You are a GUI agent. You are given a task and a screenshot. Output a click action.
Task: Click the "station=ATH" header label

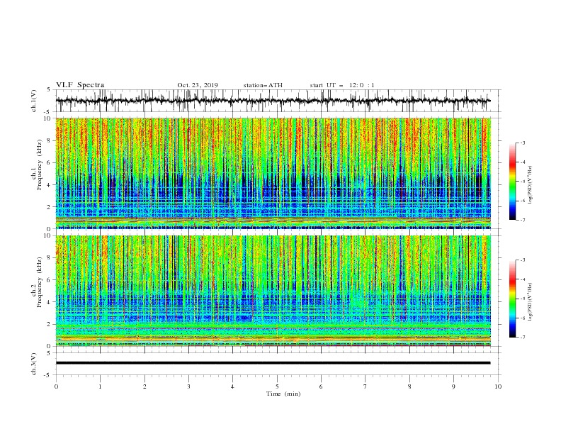coord(263,85)
